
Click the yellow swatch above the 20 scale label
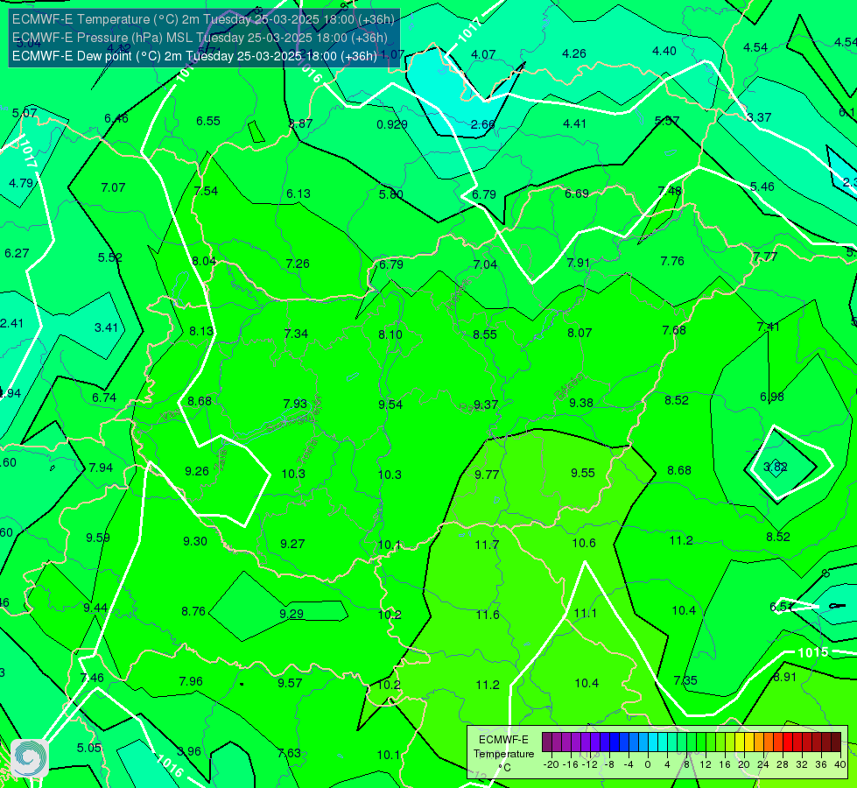click(740, 742)
